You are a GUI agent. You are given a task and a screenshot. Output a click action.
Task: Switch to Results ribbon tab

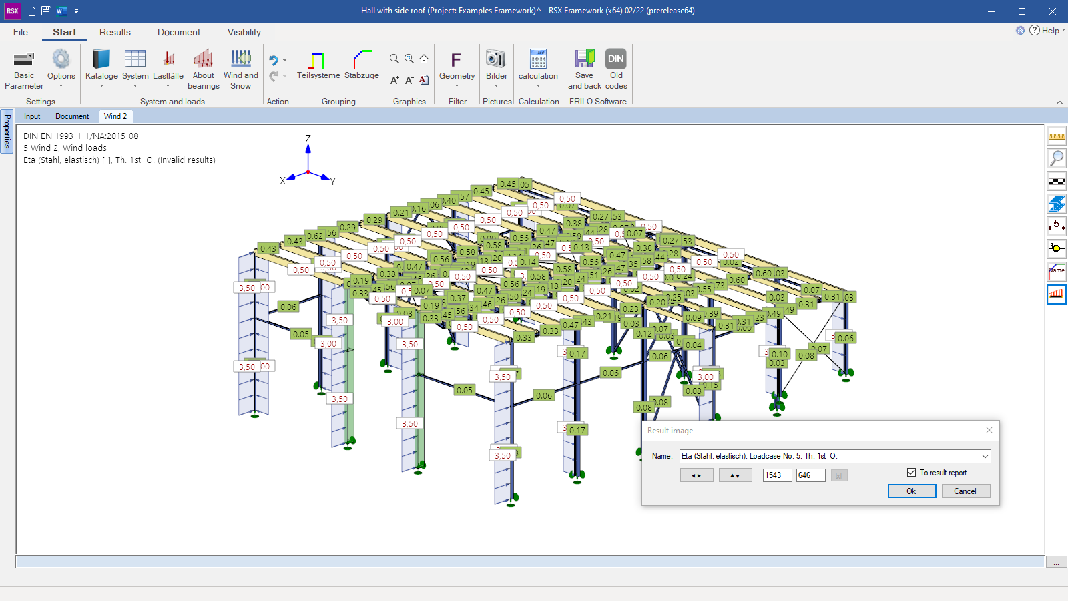(x=115, y=32)
